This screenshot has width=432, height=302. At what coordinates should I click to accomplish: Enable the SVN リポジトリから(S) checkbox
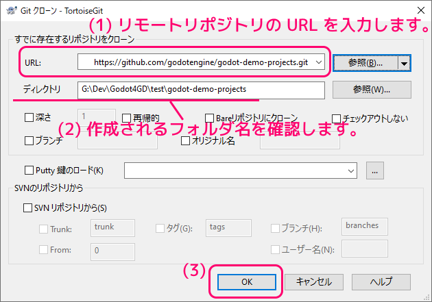click(x=27, y=207)
